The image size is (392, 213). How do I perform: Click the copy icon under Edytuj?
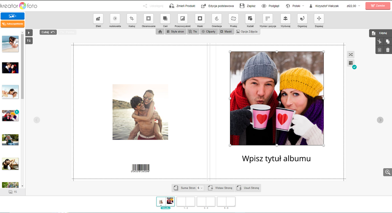[x=388, y=41]
